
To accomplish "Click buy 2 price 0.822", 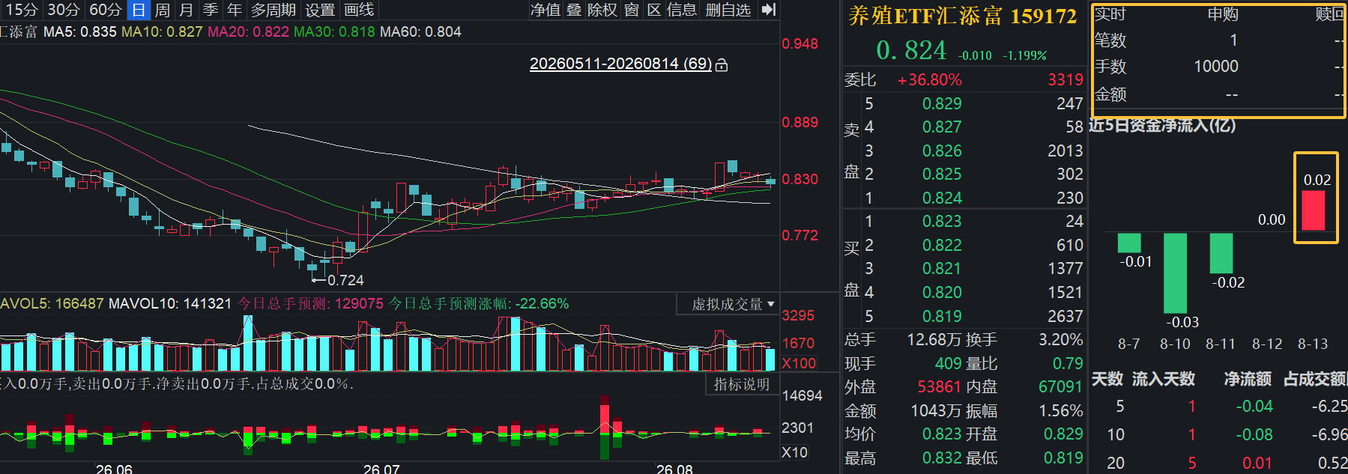I will 942,245.
